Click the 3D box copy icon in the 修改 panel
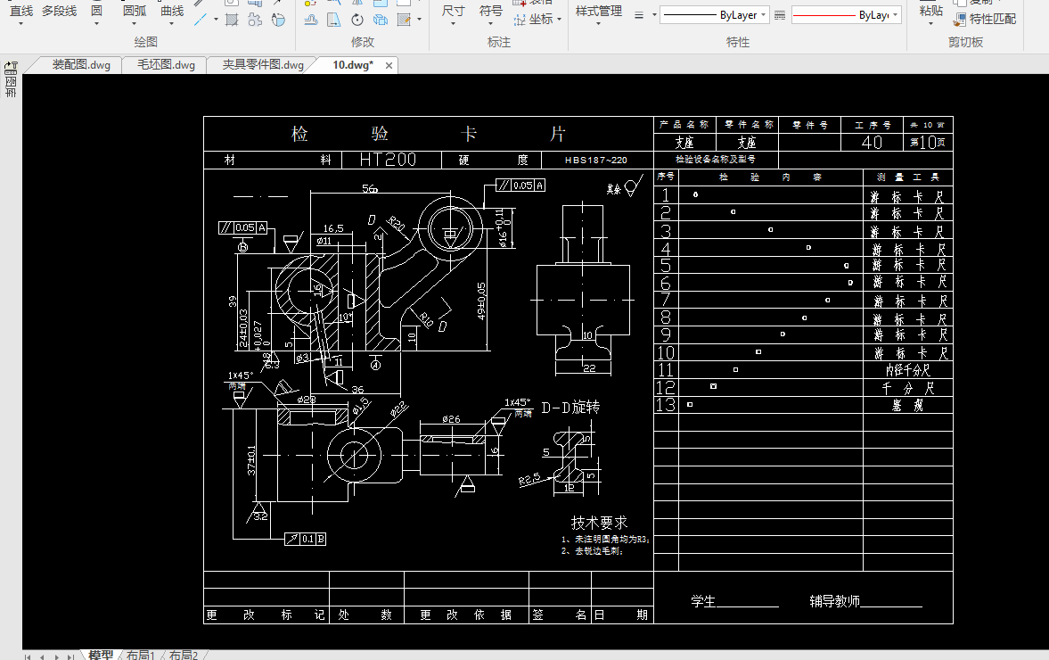 click(381, 20)
